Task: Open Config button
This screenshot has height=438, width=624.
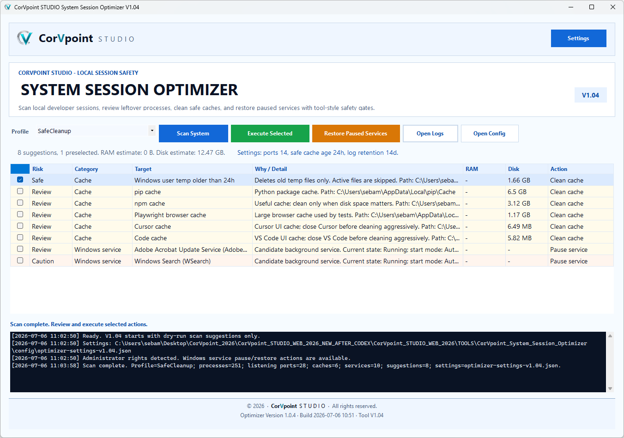Action: pos(489,134)
